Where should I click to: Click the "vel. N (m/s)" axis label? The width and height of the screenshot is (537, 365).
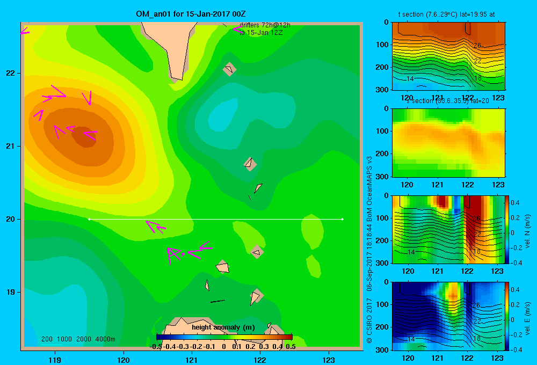(527, 231)
